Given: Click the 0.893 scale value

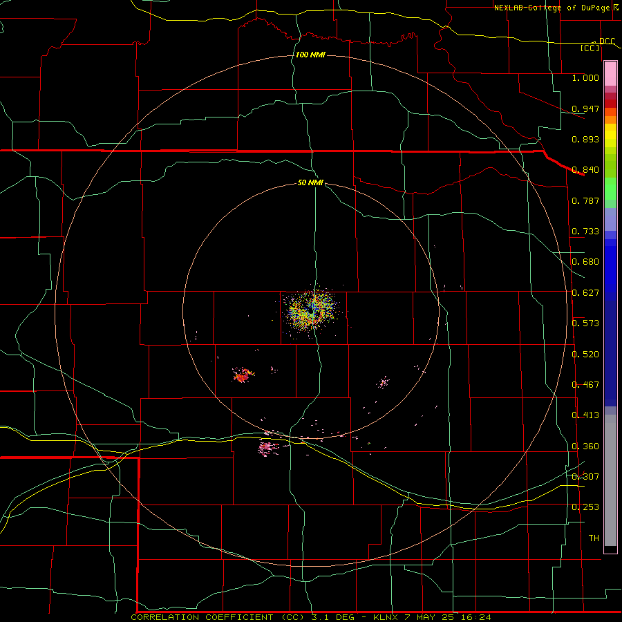Looking at the screenshot, I should coord(585,139).
